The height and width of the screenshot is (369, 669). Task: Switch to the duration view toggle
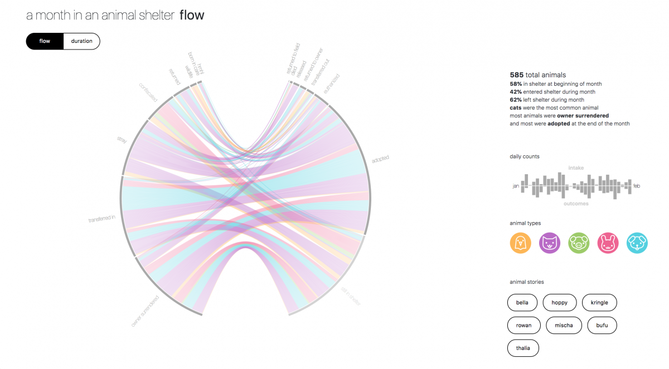click(82, 41)
